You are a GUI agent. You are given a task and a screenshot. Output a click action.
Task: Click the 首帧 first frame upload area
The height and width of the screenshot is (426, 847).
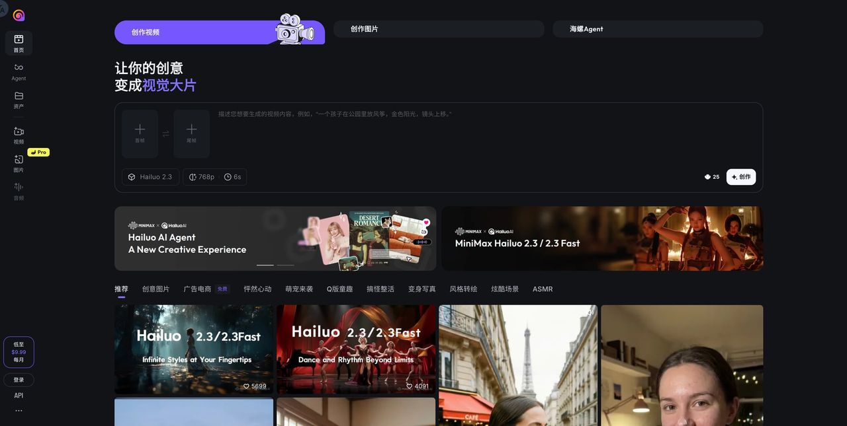(140, 131)
